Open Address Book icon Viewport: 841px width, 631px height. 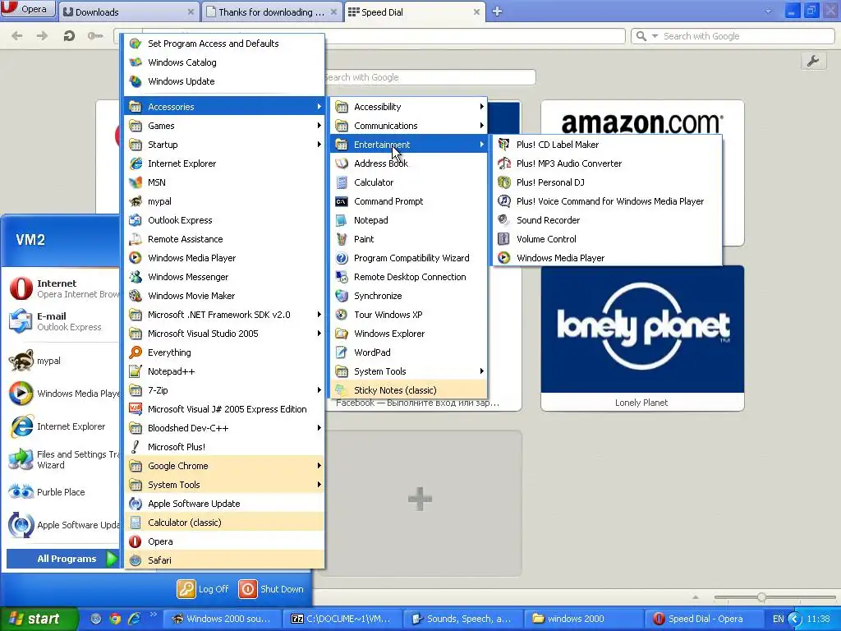341,164
